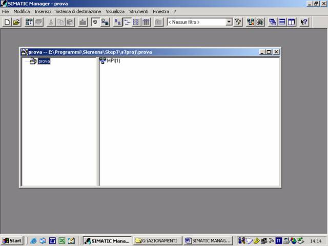
Task: Open the Sistema di destinazione menu
Action: pos(78,11)
